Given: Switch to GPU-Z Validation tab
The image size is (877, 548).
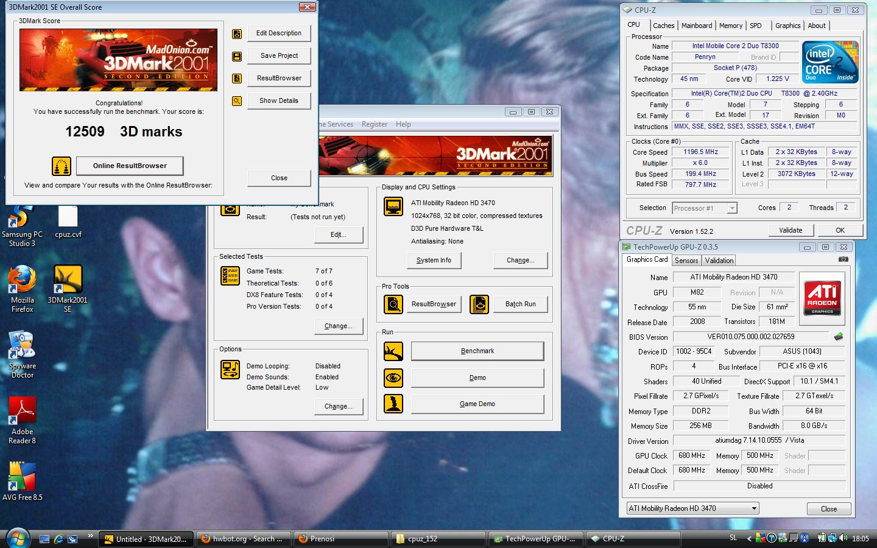Looking at the screenshot, I should point(719,261).
